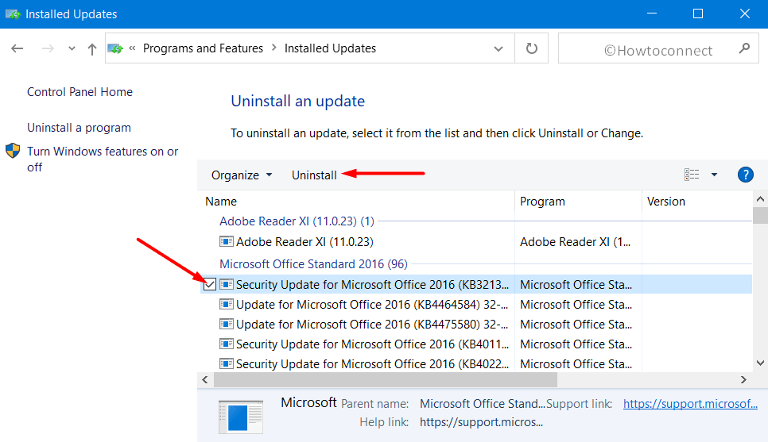Select Update for Office 2016 KB4475580
The height and width of the screenshot is (442, 768).
476,325
